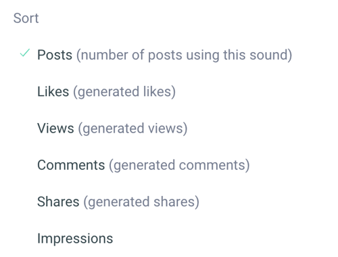Click the green checkmark beside Posts
Screen dimensions: 338x257
point(25,53)
